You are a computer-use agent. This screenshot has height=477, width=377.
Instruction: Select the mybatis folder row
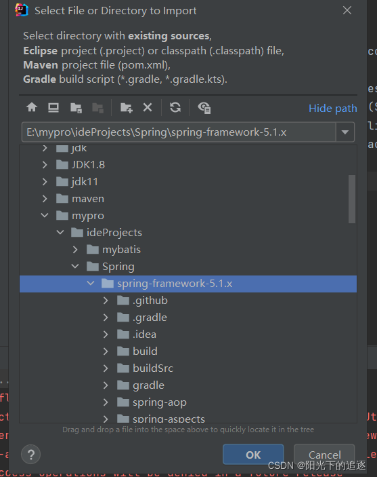pyautogui.click(x=188, y=250)
